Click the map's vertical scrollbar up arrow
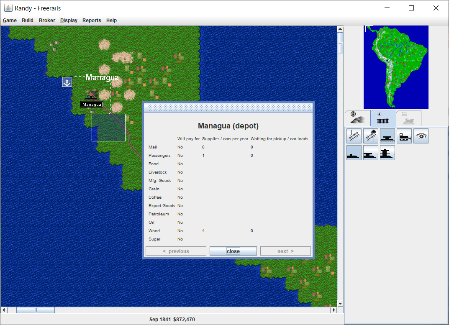This screenshot has width=449, height=325. (340, 29)
